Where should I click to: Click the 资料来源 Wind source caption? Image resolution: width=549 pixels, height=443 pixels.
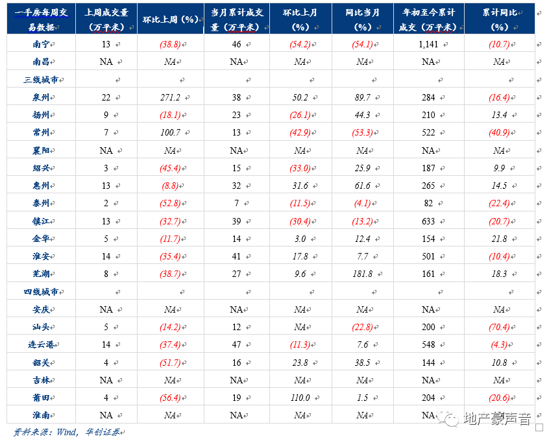(67, 432)
